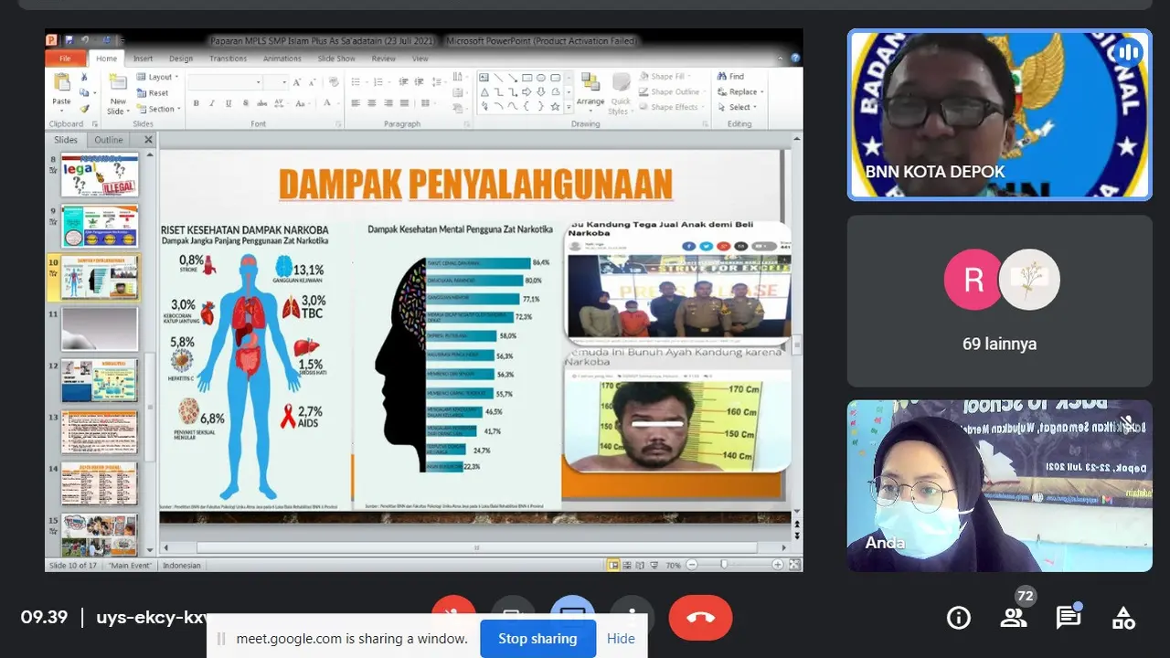
Task: Switch to the Insert ribbon tab
Action: click(x=143, y=58)
